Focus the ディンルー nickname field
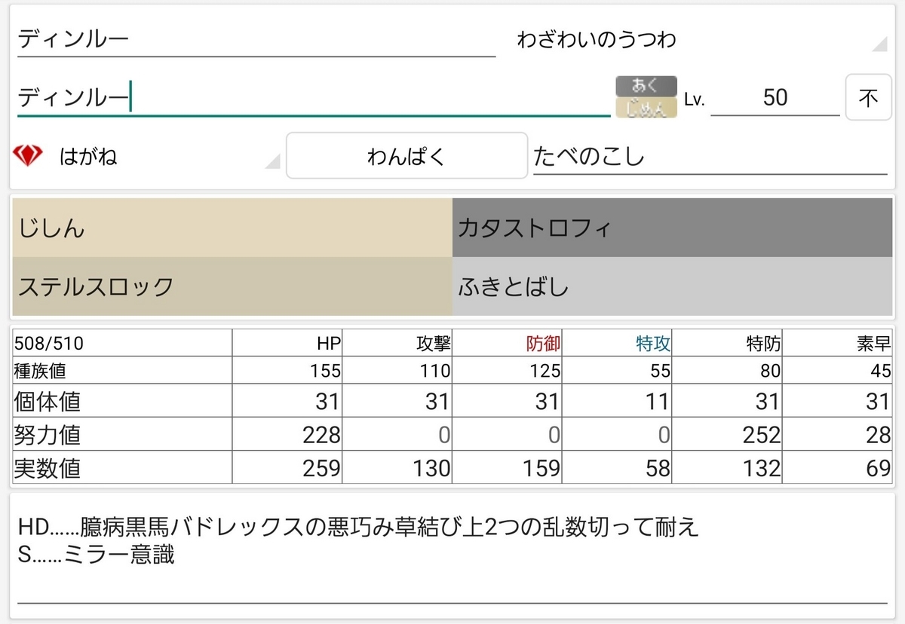 coord(314,98)
